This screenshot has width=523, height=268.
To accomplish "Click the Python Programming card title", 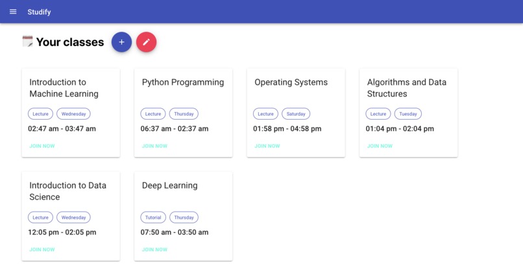I will point(183,82).
